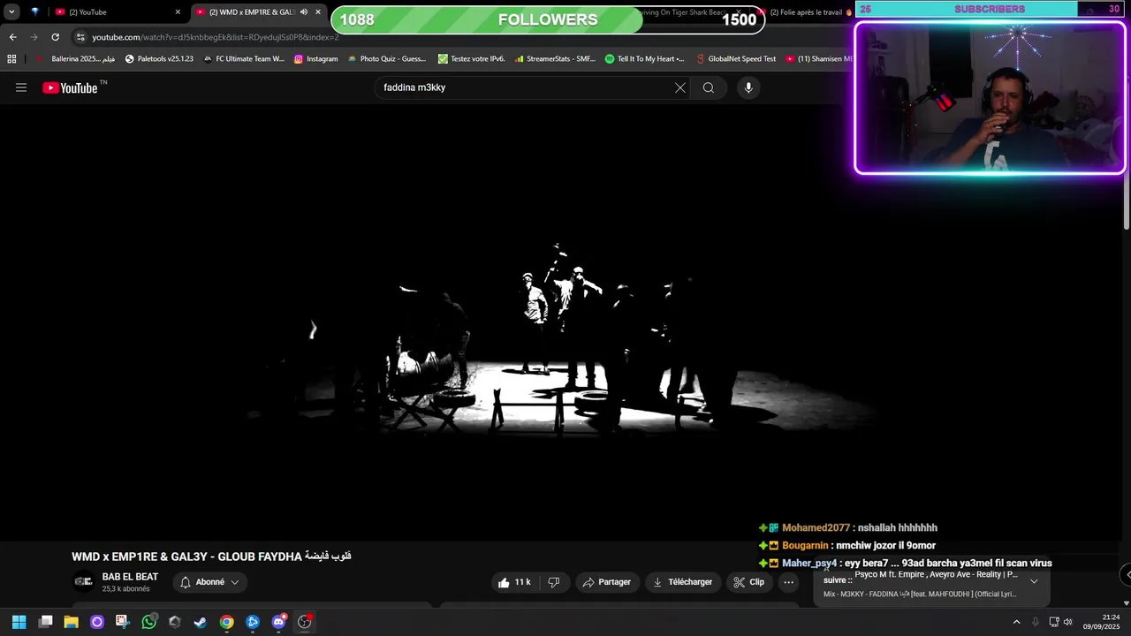Open the Paletools v25.1.23 bookmark
Screen dimensions: 1131x636
[x=159, y=59]
